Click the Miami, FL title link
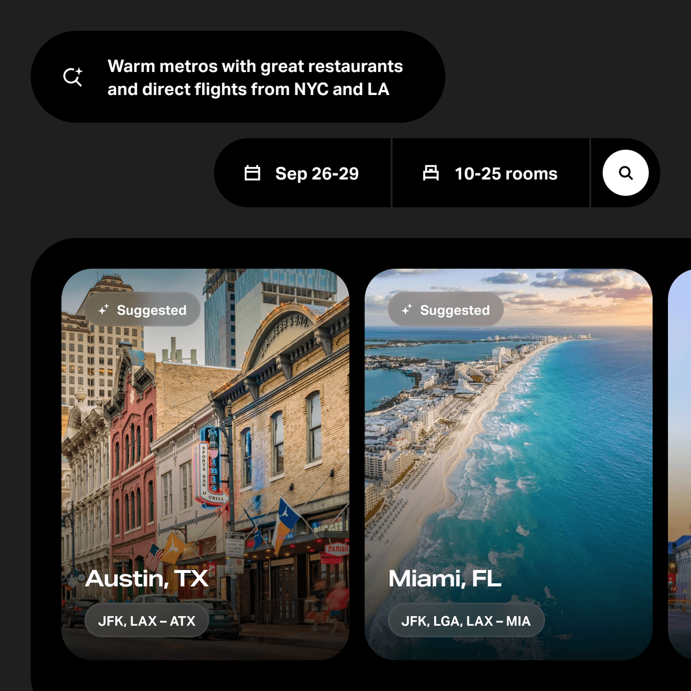The image size is (691, 691). coord(445,578)
